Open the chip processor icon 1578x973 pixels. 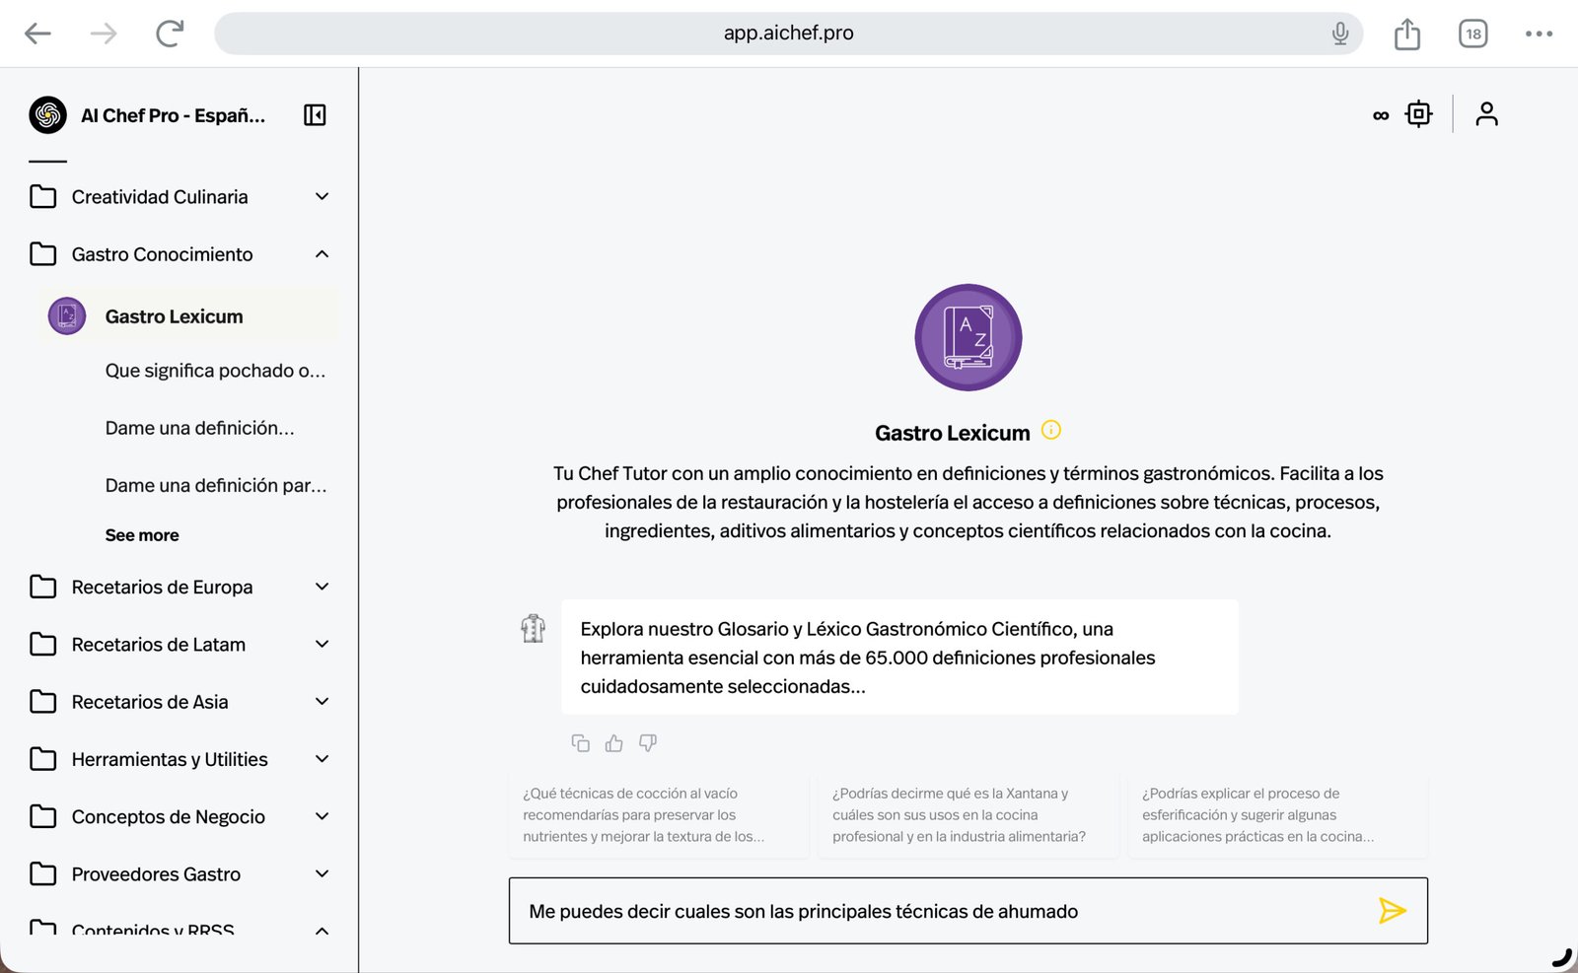coord(1418,114)
